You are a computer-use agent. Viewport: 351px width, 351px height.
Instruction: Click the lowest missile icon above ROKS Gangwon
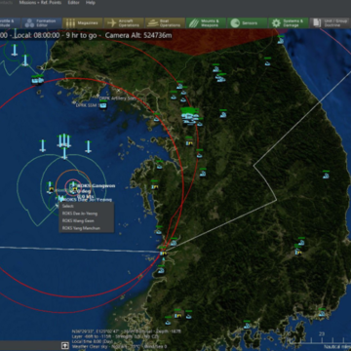pyautogui.click(x=64, y=153)
